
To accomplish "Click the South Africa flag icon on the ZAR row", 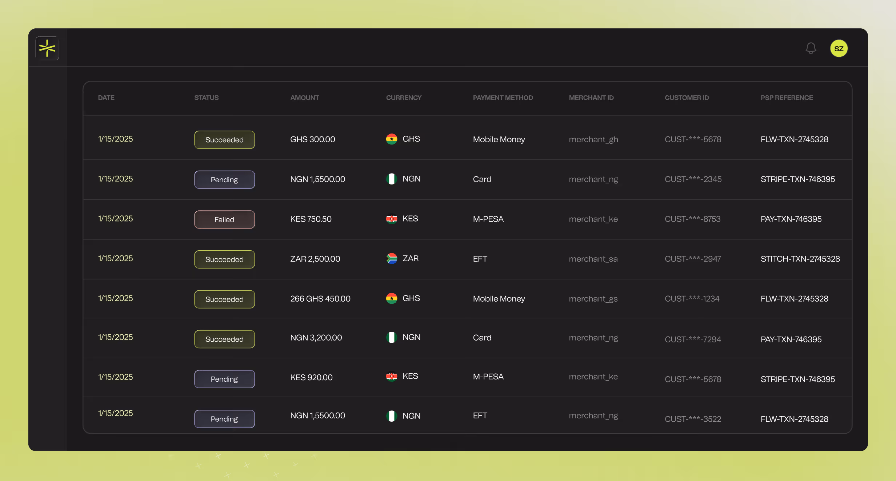I will pyautogui.click(x=392, y=258).
